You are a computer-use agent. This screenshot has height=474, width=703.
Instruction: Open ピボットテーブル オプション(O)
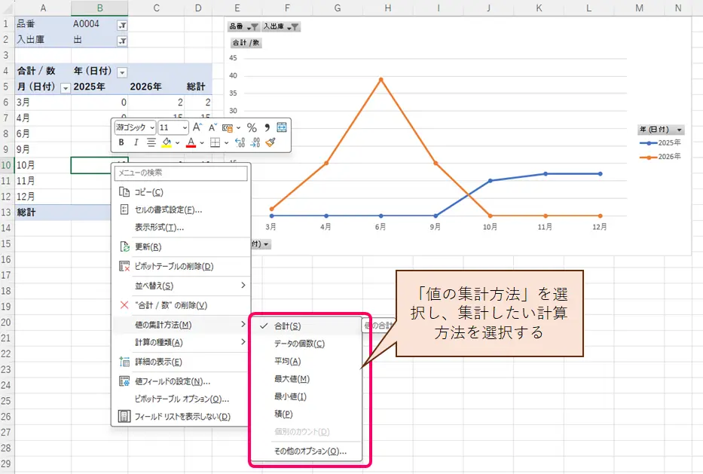(x=181, y=399)
